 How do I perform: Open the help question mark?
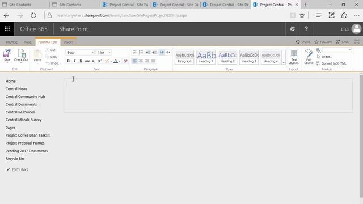point(306,29)
